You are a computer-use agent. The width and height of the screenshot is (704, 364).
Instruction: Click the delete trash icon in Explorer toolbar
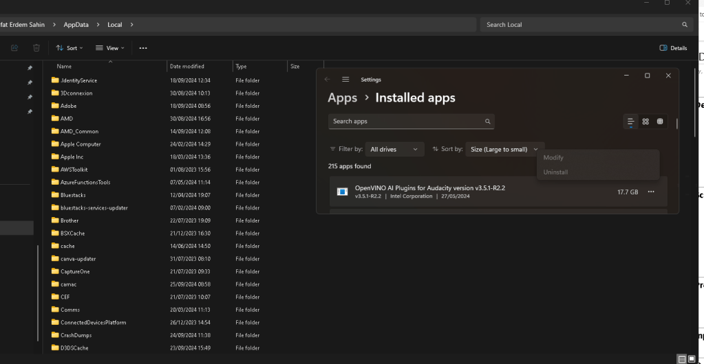pyautogui.click(x=36, y=48)
